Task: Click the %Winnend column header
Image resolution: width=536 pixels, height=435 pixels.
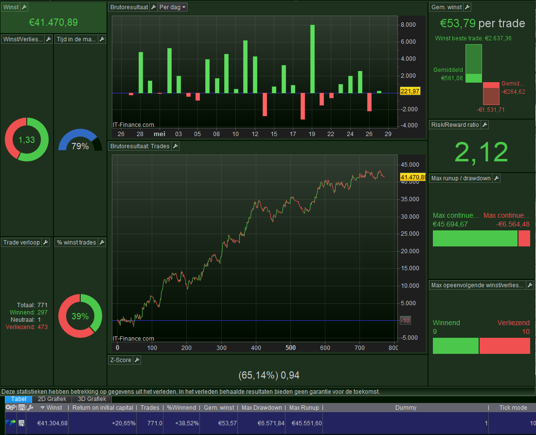Action: (x=181, y=408)
